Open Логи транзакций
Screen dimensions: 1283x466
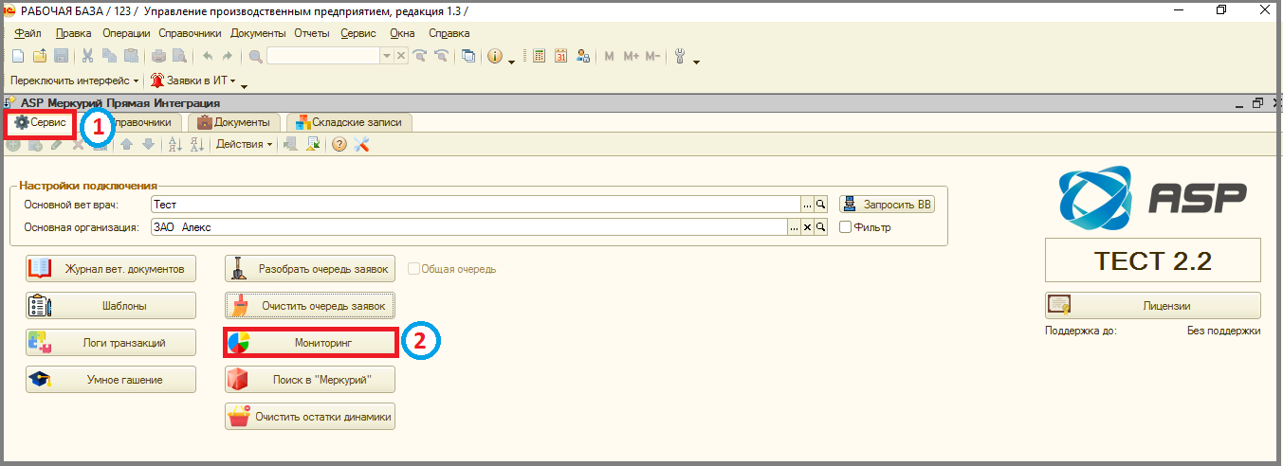click(x=111, y=343)
